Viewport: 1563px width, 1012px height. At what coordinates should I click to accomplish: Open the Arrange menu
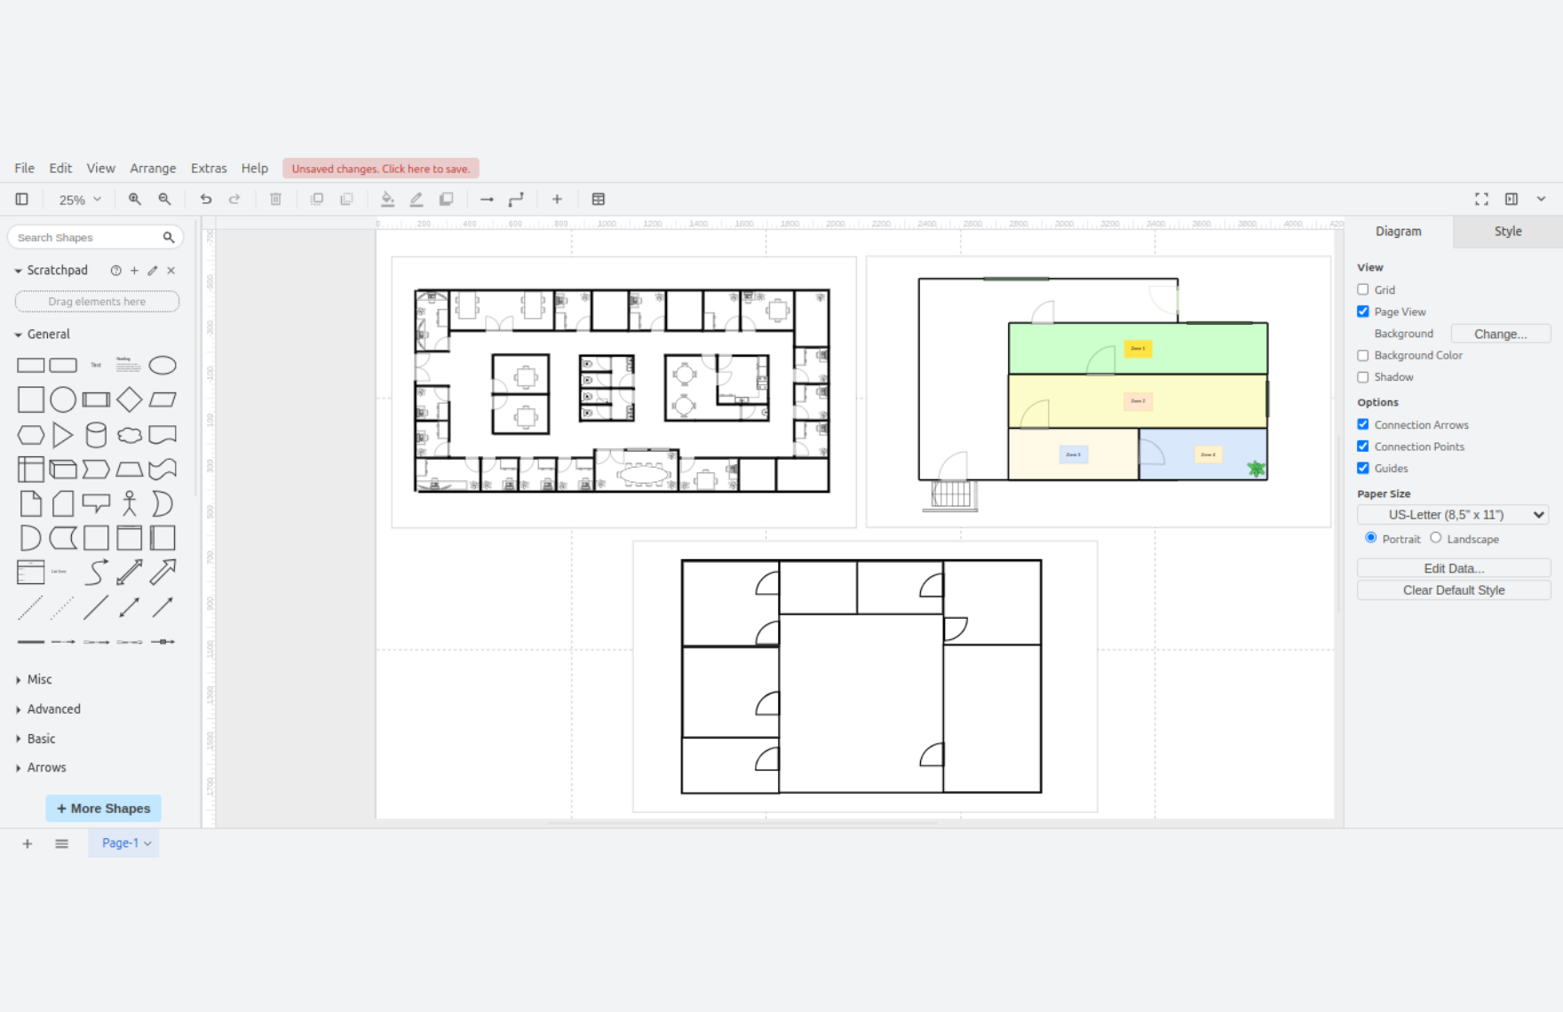click(153, 169)
